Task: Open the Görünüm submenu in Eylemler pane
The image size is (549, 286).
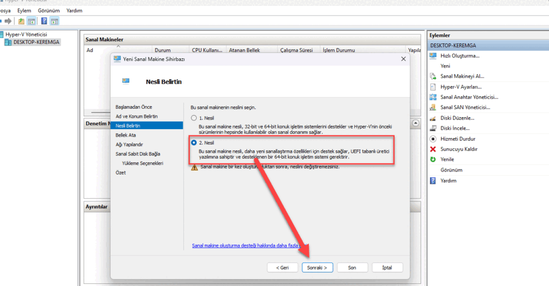Action: pyautogui.click(x=451, y=170)
